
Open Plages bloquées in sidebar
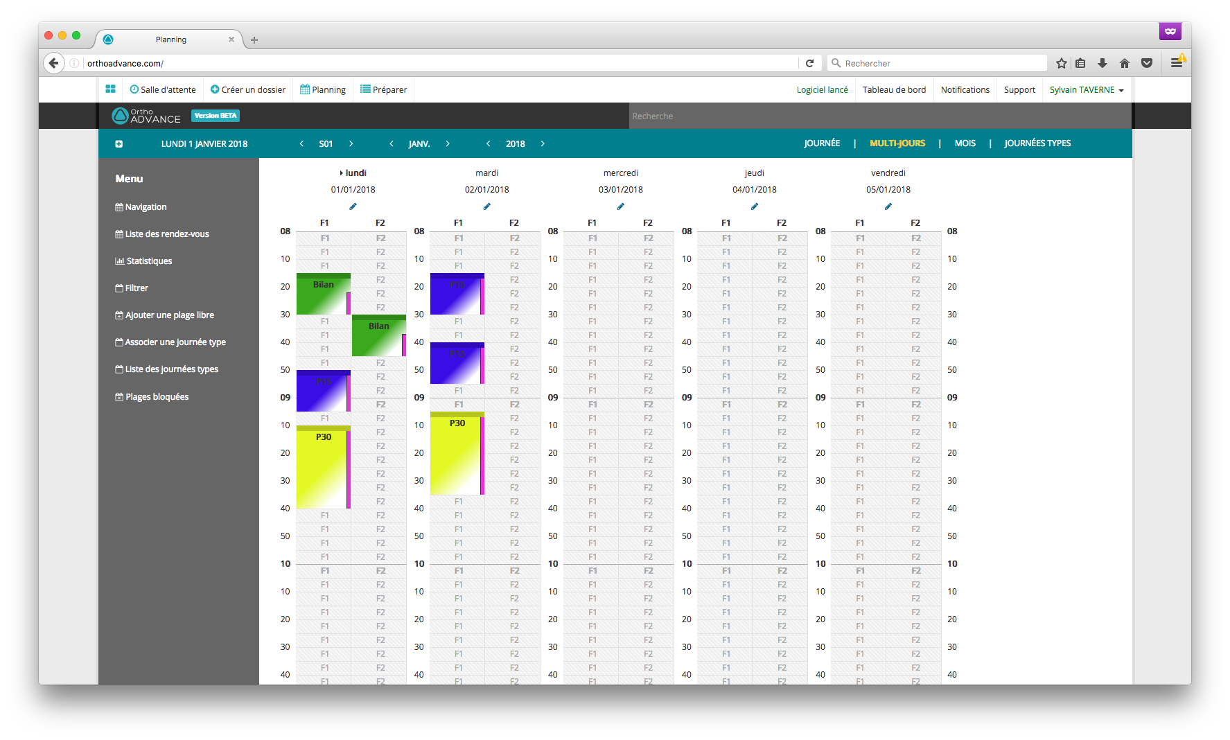coord(152,397)
